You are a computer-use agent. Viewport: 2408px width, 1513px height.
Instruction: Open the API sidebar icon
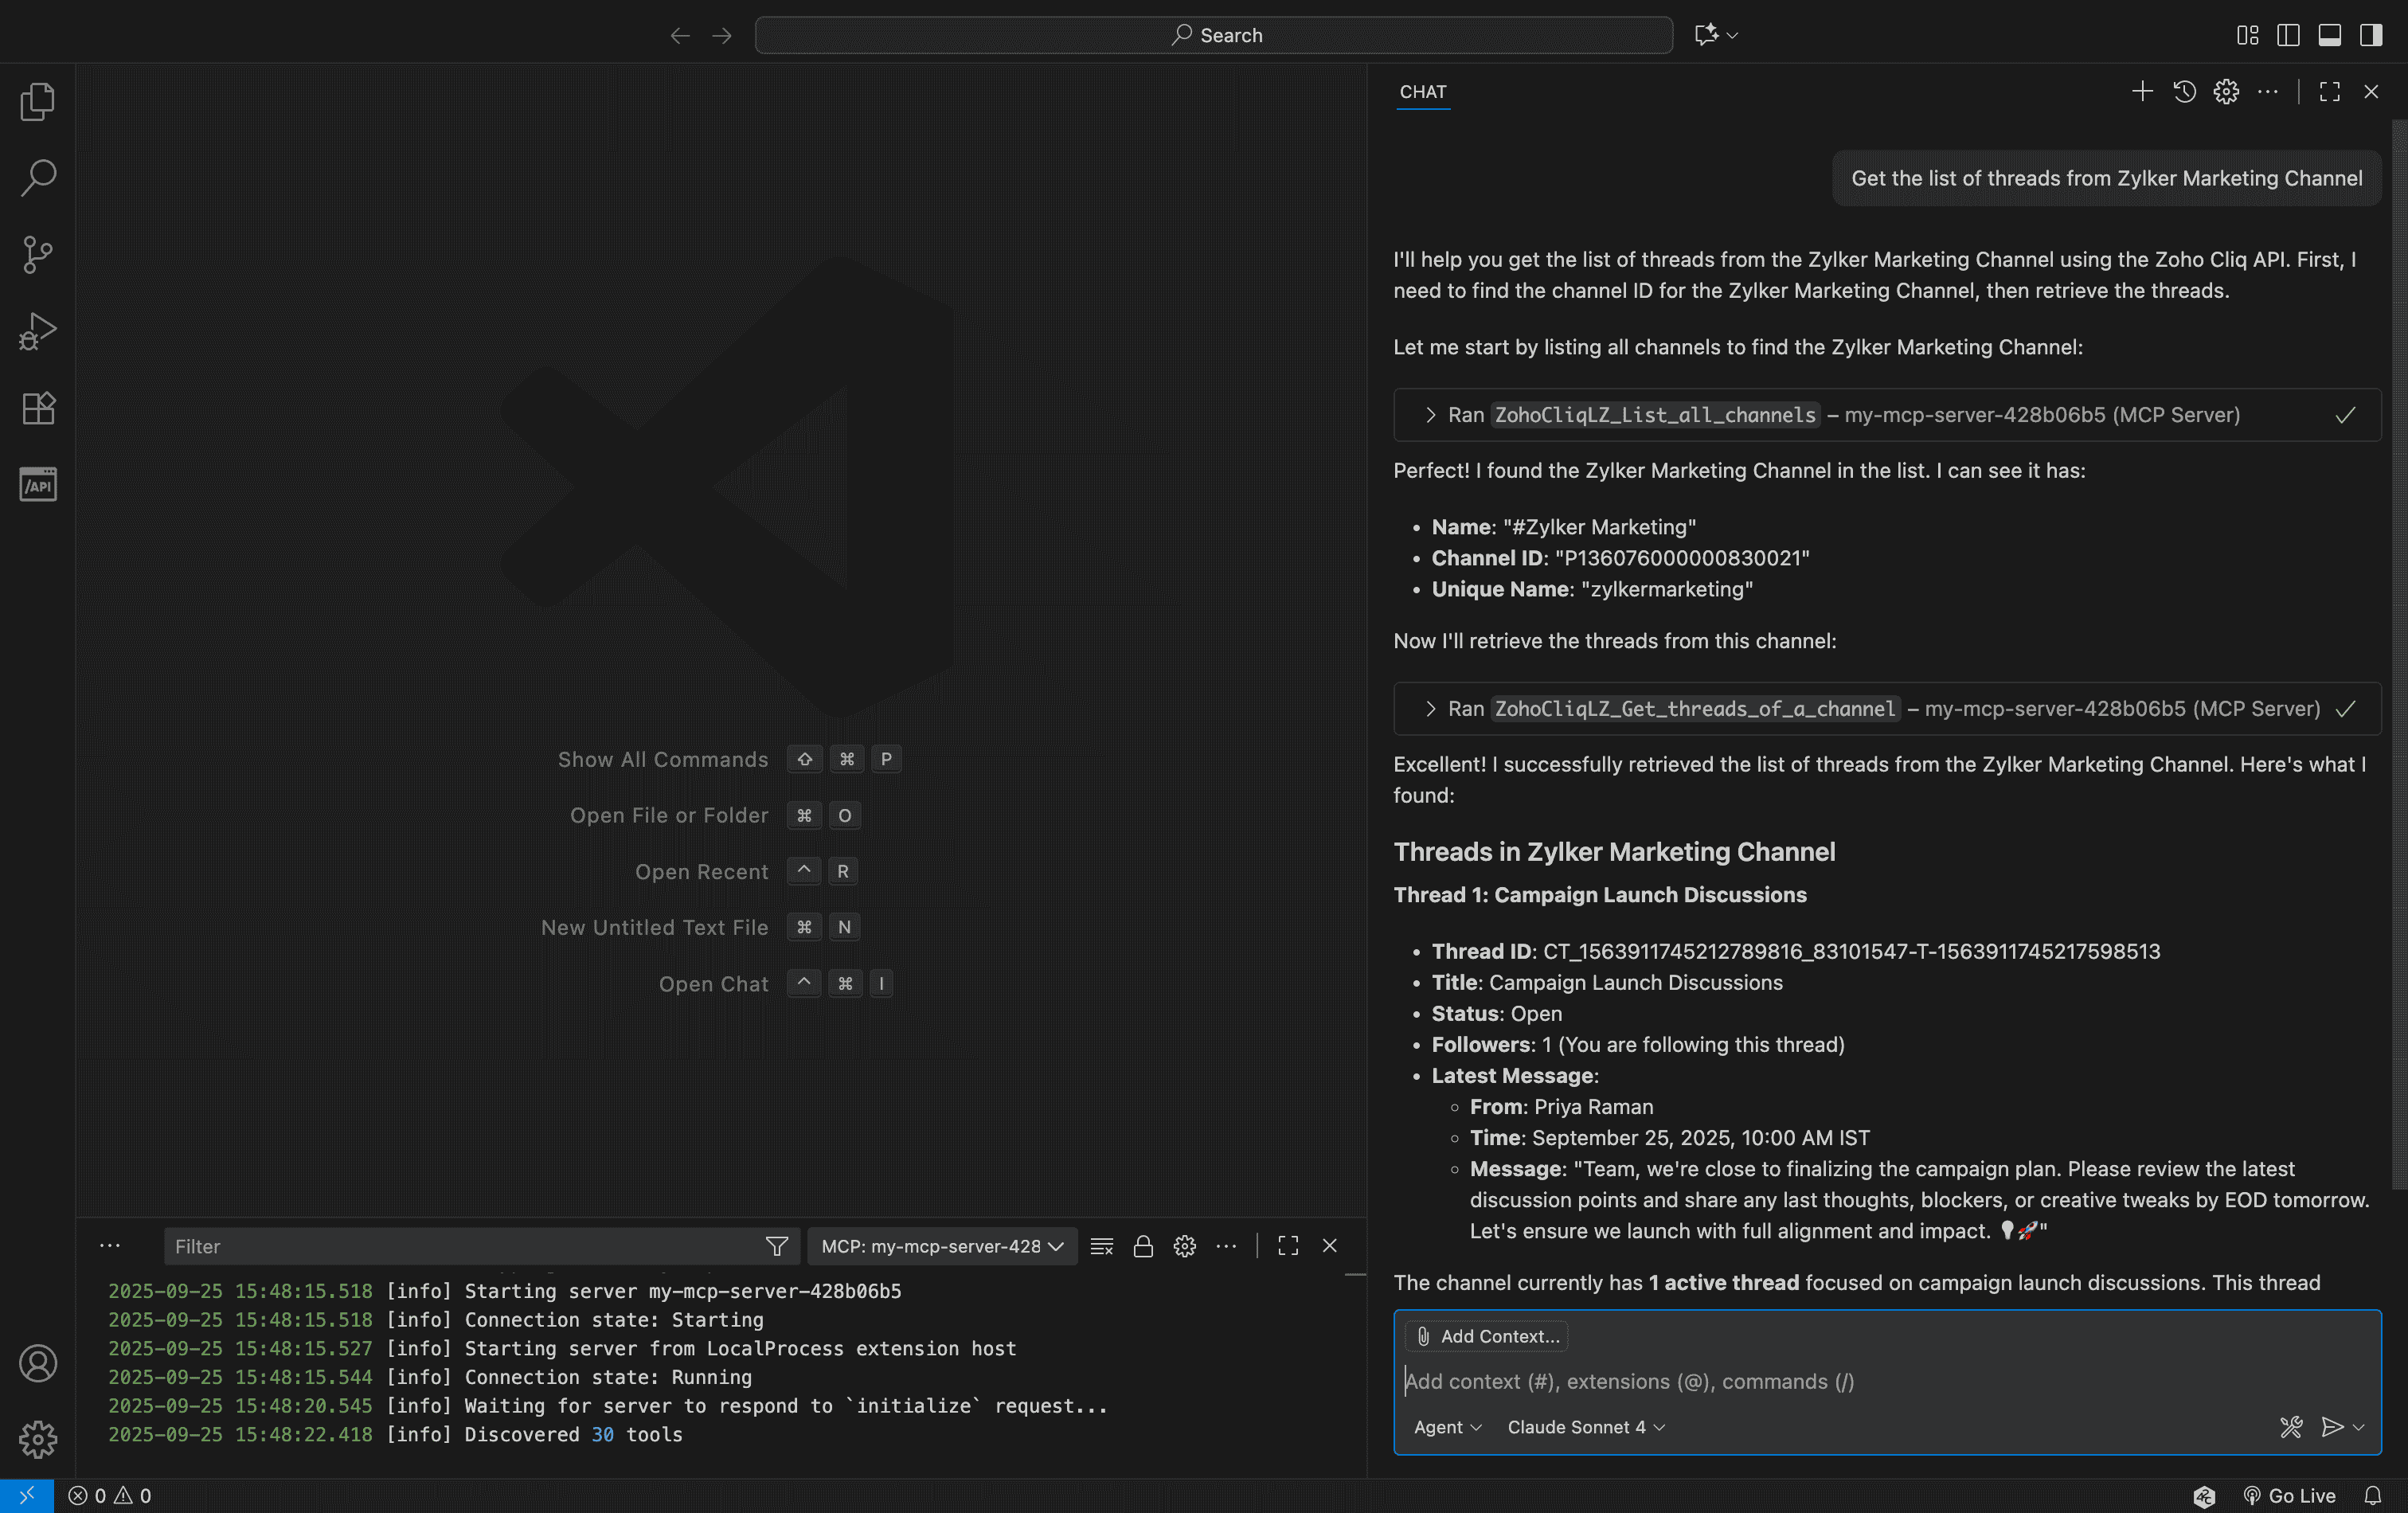[38, 485]
